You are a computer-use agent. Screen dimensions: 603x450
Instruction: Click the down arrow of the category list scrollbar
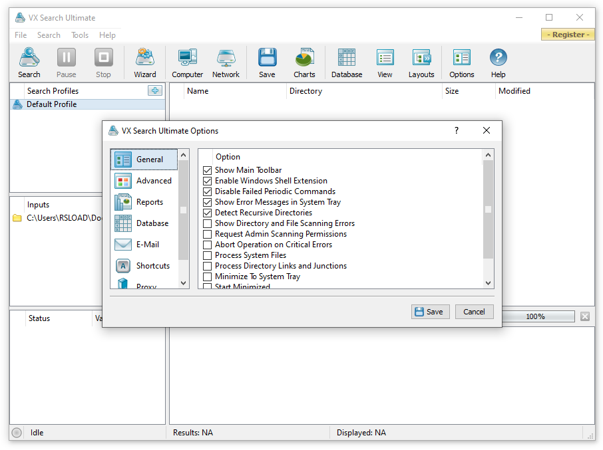point(184,283)
